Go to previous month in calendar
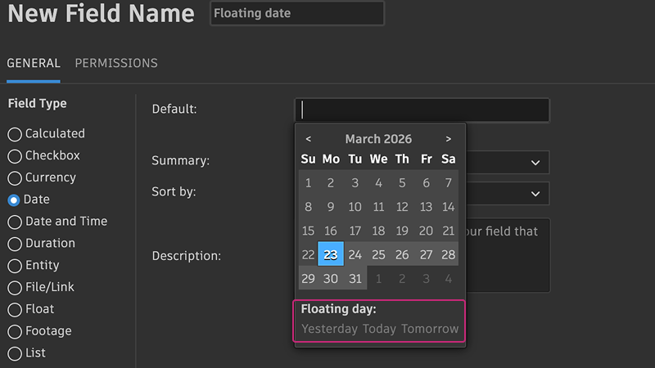 [x=308, y=139]
